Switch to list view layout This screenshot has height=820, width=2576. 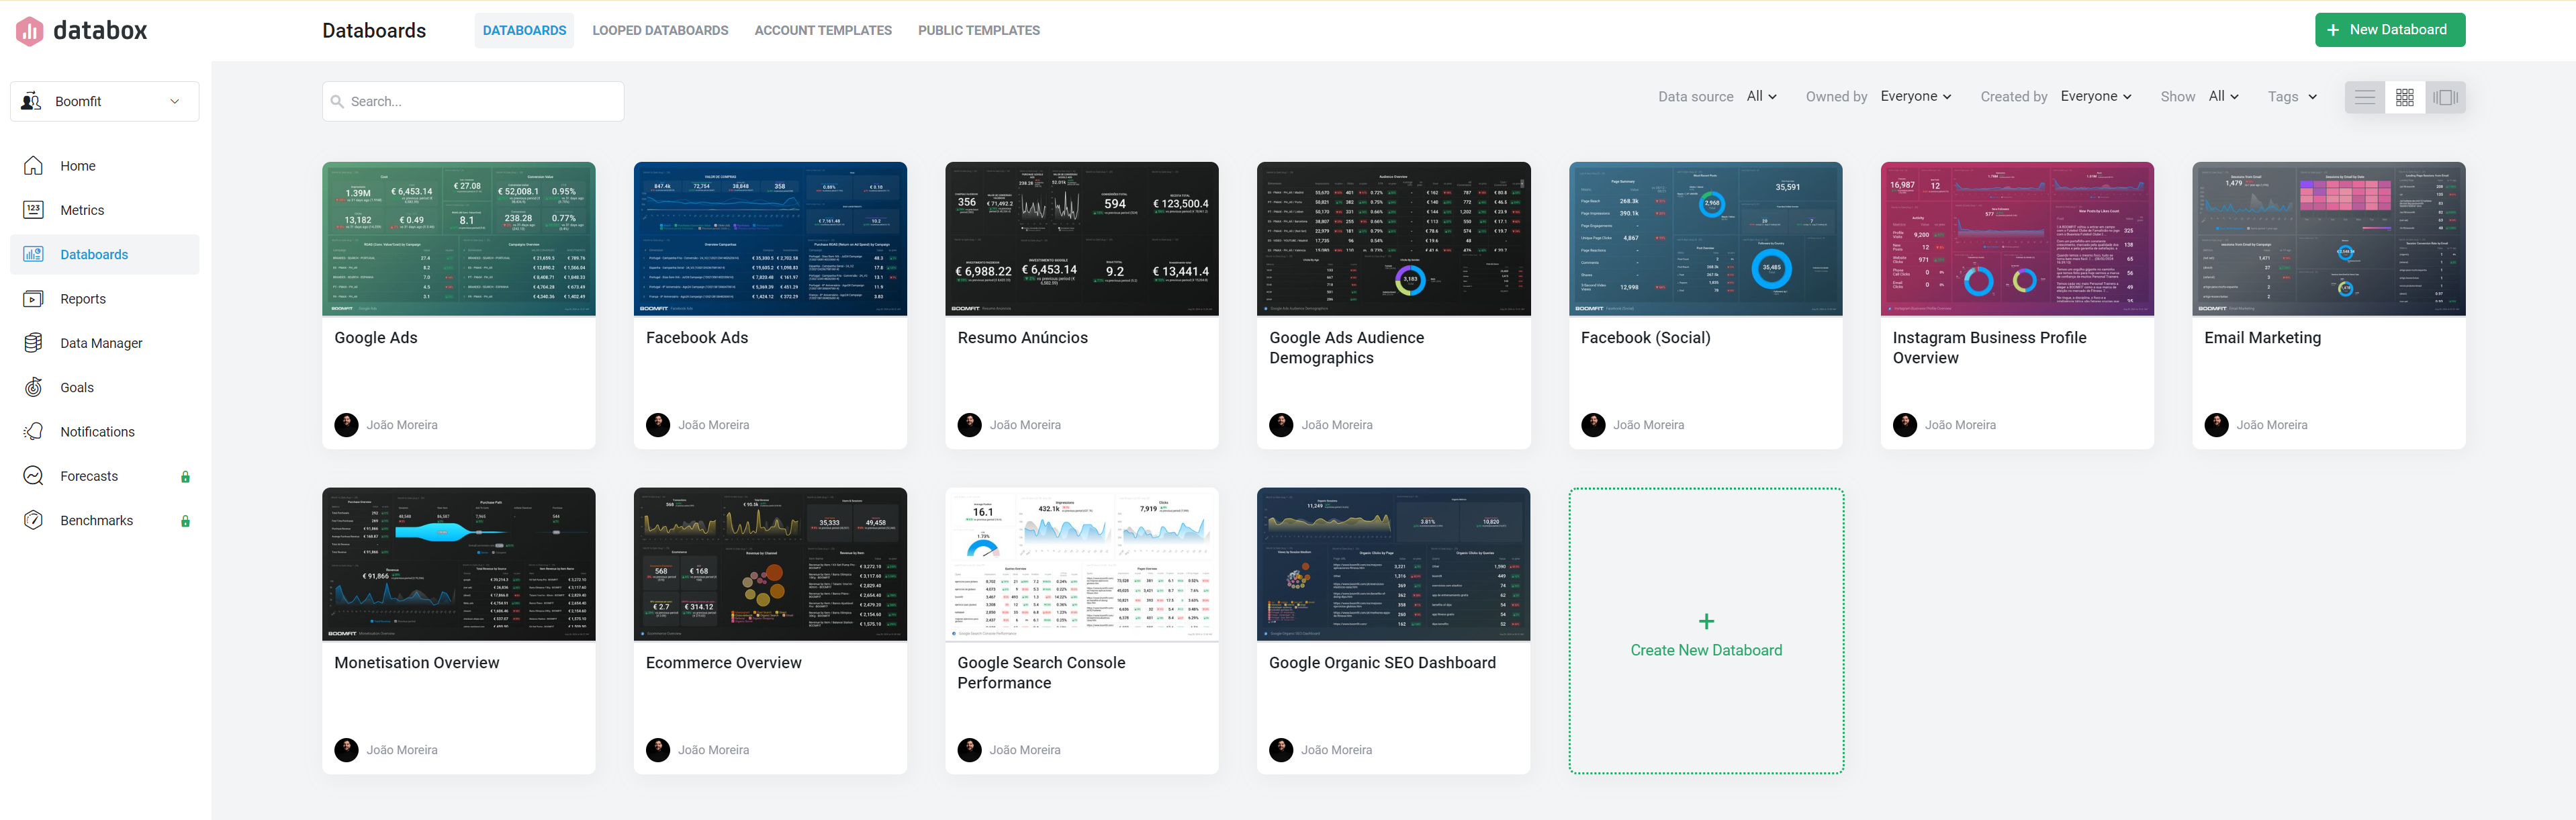coord(2364,97)
